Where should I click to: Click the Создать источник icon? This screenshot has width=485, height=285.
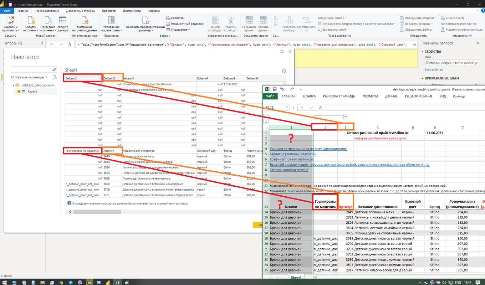[31, 20]
